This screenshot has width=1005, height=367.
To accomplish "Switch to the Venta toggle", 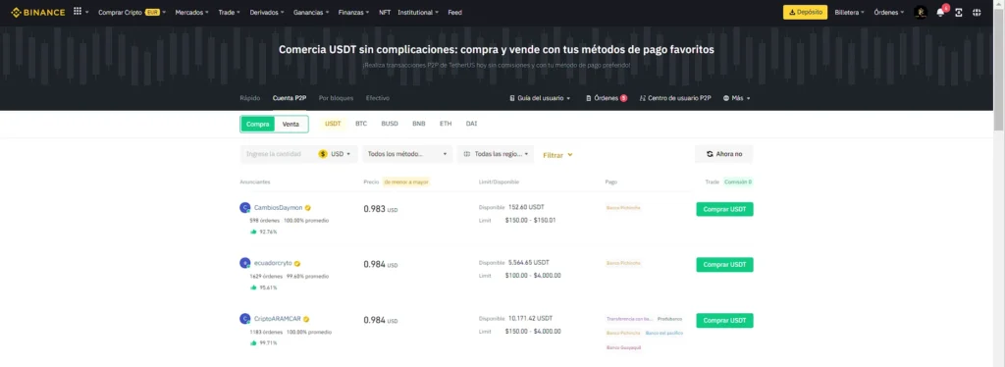I will [291, 125].
